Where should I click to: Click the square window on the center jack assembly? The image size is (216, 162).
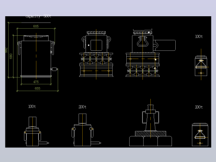[x=96, y=45]
